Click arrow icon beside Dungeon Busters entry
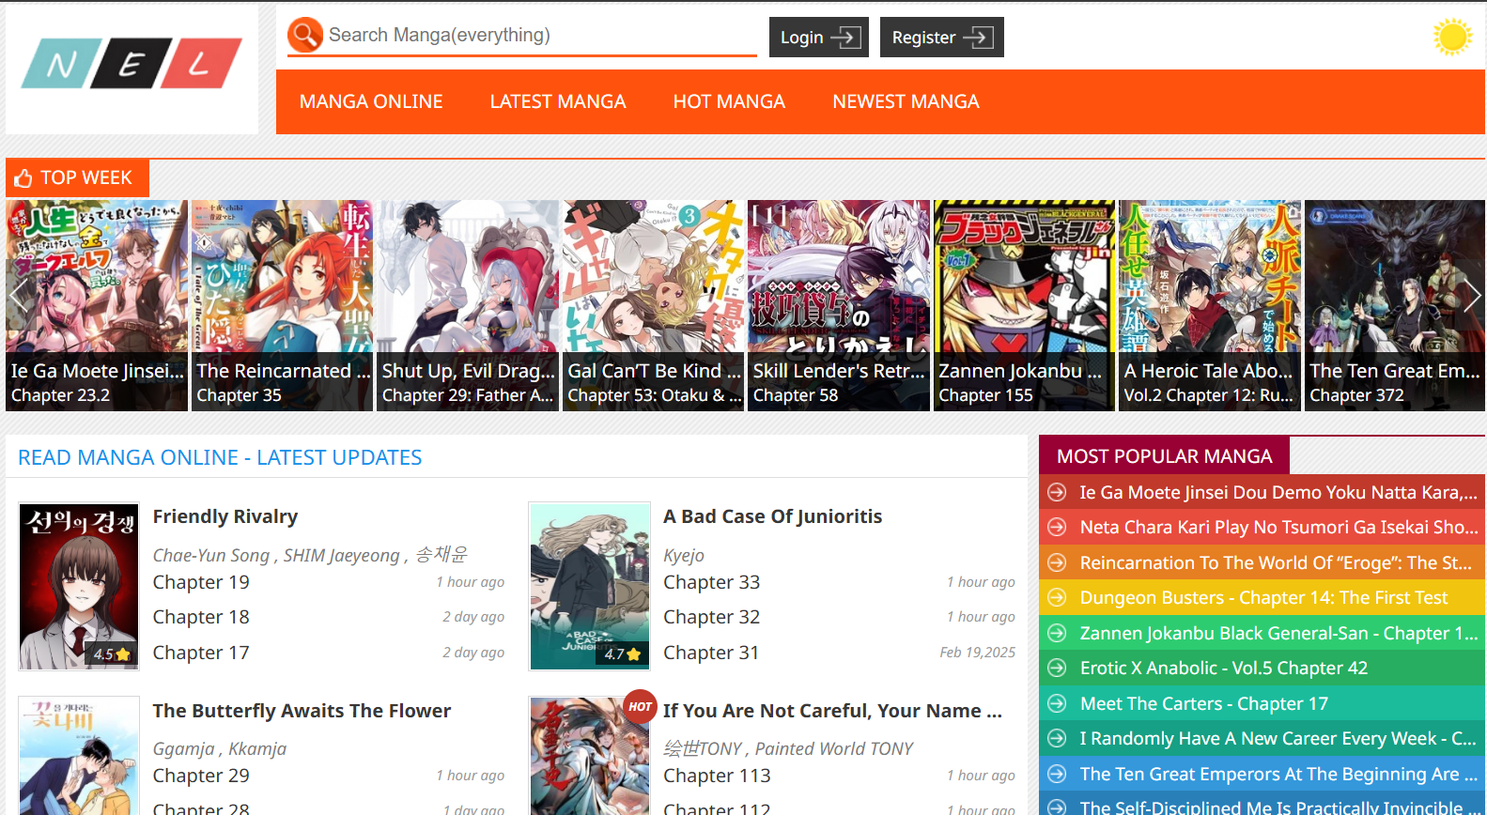1487x815 pixels. coord(1057,597)
